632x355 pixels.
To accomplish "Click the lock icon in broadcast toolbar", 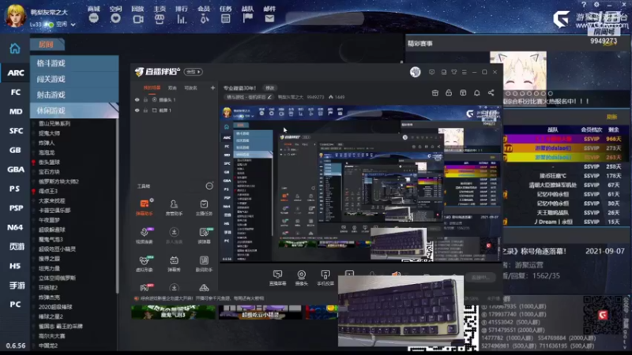I will tap(449, 93).
